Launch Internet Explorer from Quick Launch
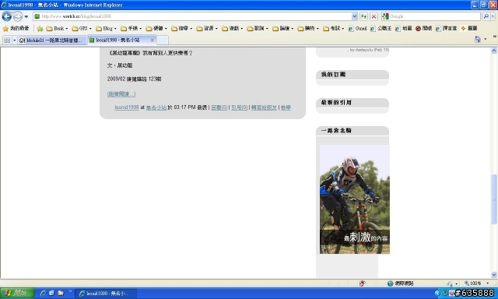The height and width of the screenshot is (299, 498). [x=43, y=293]
